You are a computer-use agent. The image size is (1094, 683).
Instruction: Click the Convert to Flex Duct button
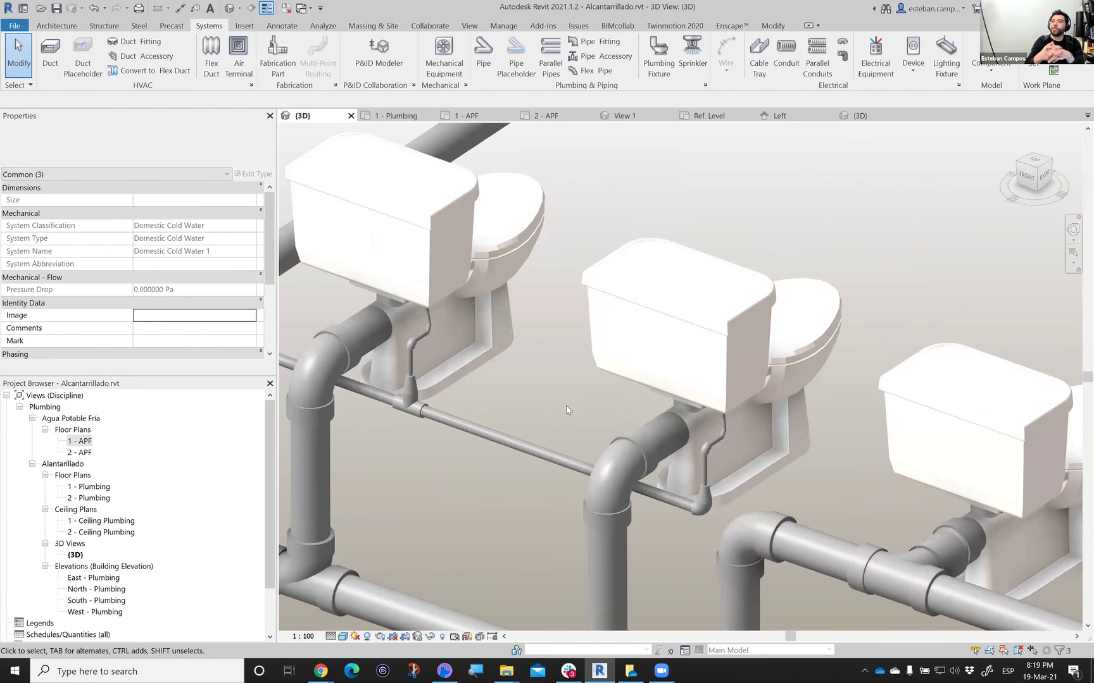pyautogui.click(x=149, y=71)
